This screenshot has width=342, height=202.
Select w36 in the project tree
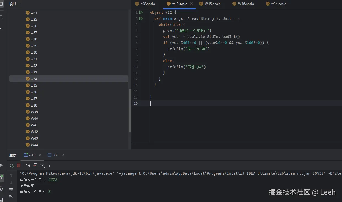coord(69,92)
